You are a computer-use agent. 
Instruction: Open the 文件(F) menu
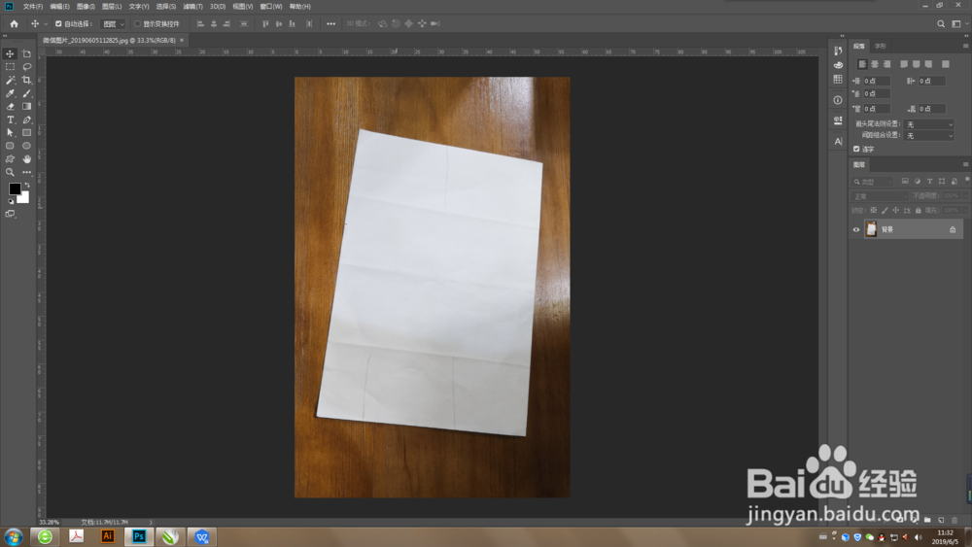33,6
